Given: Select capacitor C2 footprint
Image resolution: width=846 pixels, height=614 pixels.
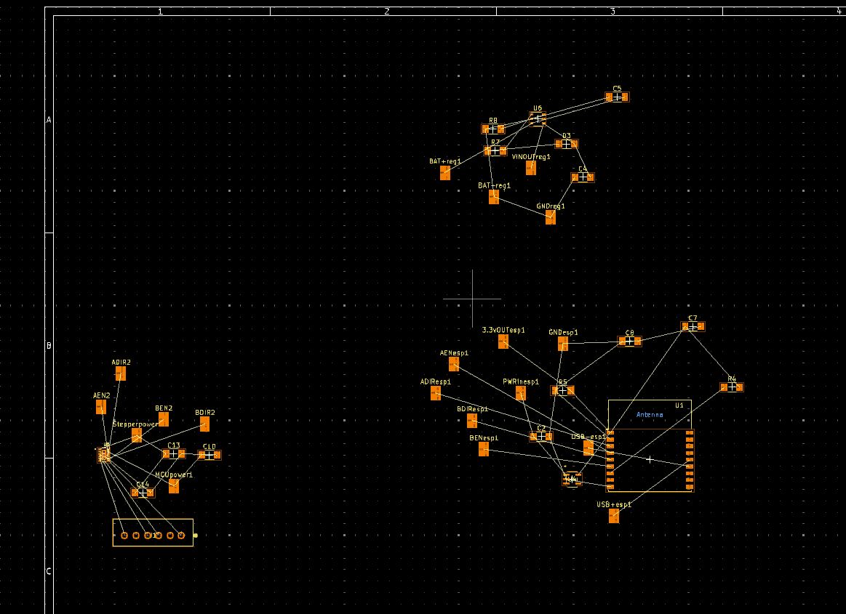Looking at the screenshot, I should point(540,437).
